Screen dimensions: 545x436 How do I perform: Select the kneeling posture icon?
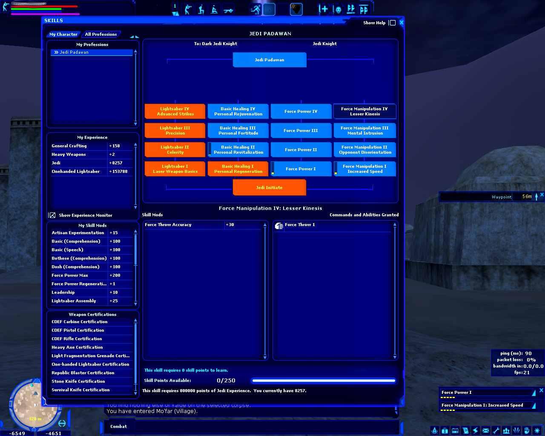[x=201, y=9]
